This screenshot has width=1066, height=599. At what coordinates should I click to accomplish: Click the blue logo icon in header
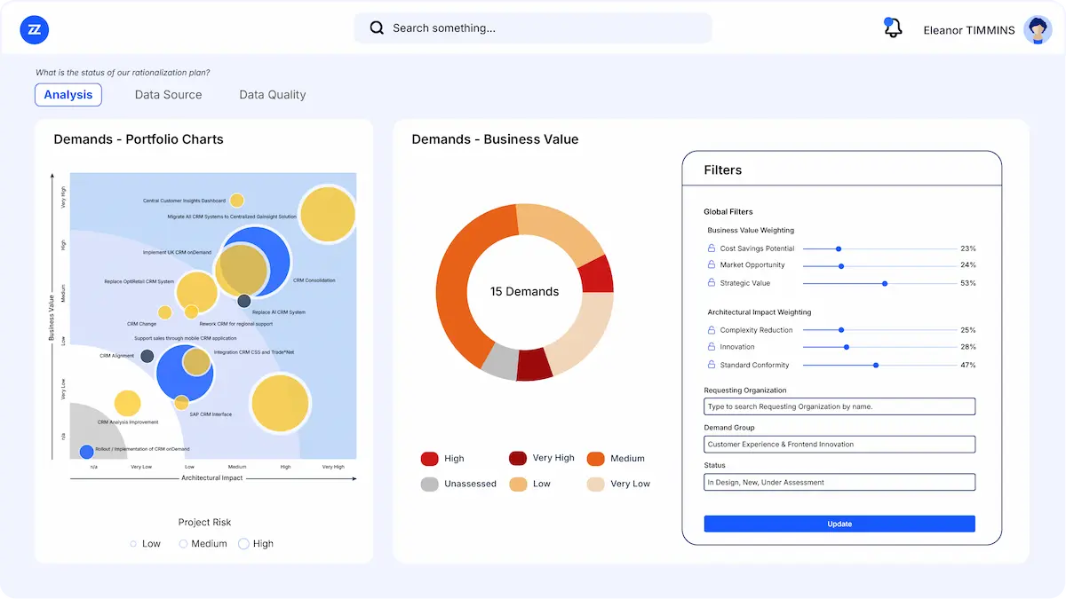[35, 29]
